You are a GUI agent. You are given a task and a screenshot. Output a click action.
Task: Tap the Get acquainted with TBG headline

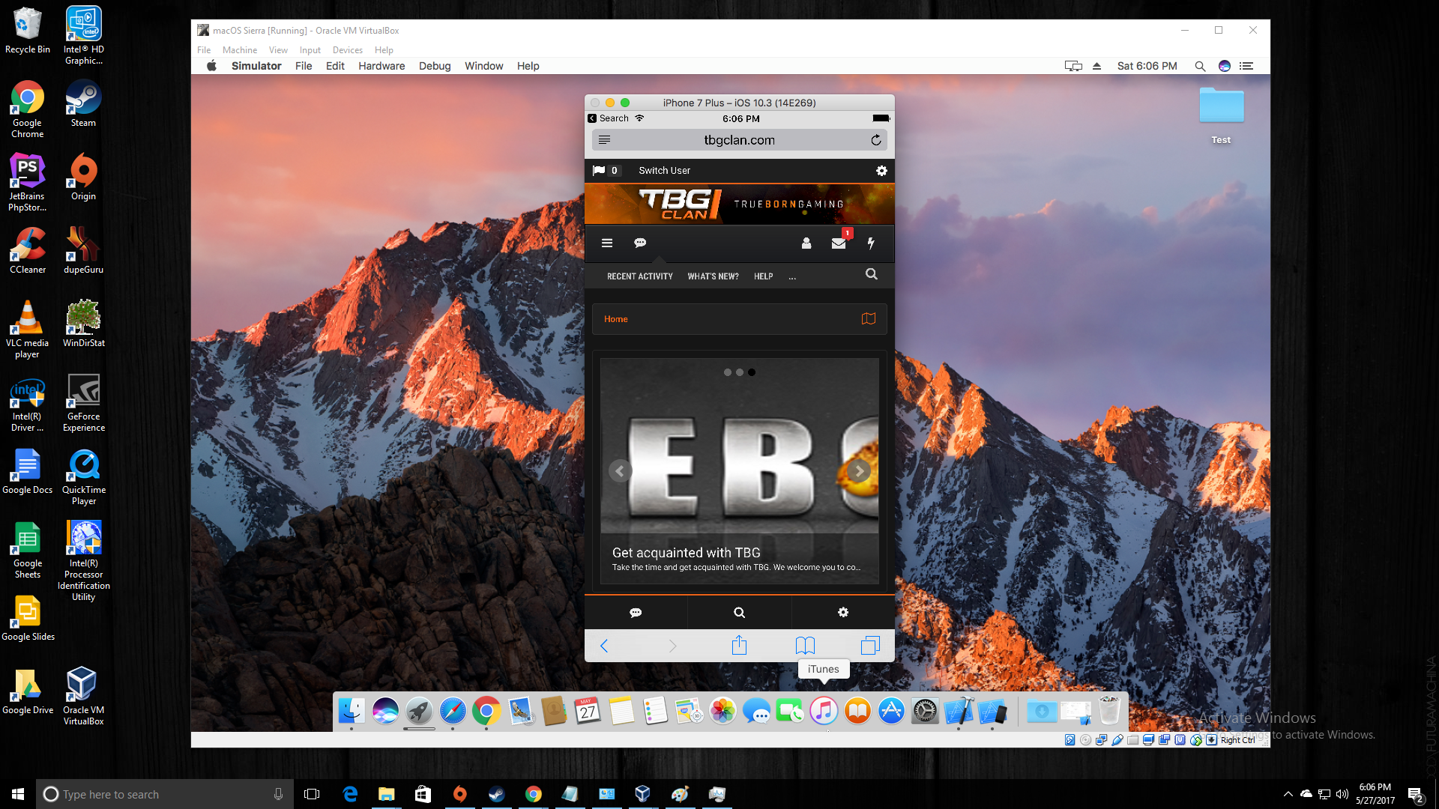click(x=686, y=553)
